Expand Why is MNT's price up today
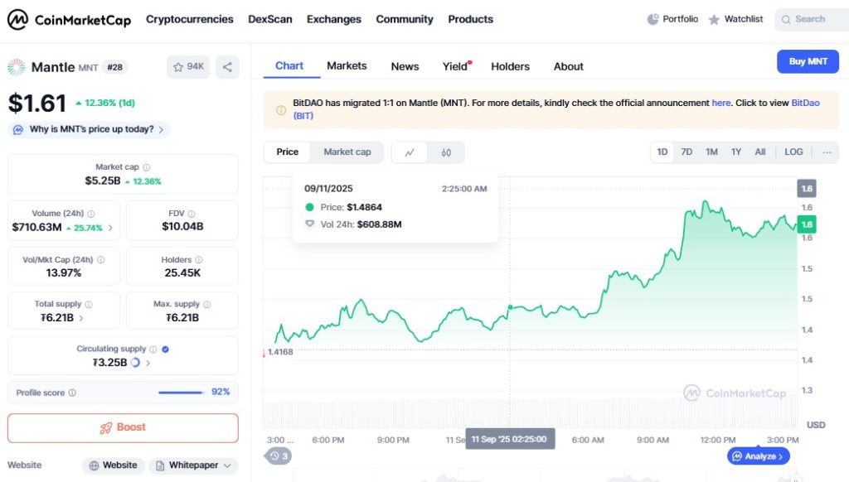The height and width of the screenshot is (482, 849). 89,130
